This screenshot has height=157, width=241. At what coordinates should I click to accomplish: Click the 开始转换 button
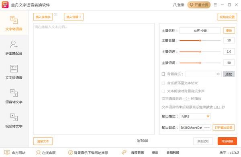[x=227, y=141]
